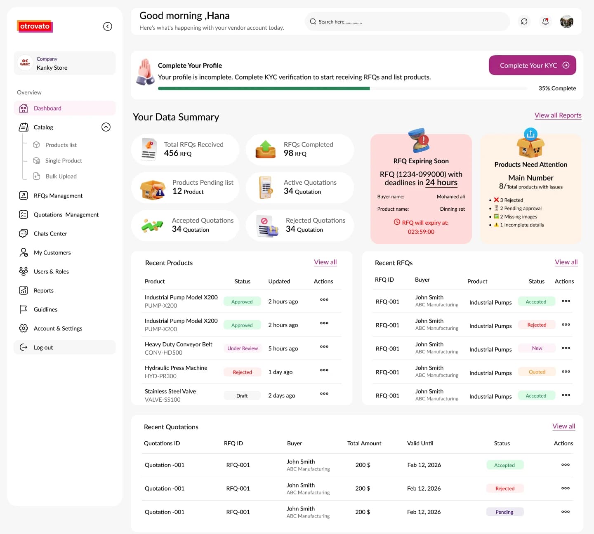The height and width of the screenshot is (534, 594).
Task: Click the '24 hours' deadline text
Action: (441, 183)
